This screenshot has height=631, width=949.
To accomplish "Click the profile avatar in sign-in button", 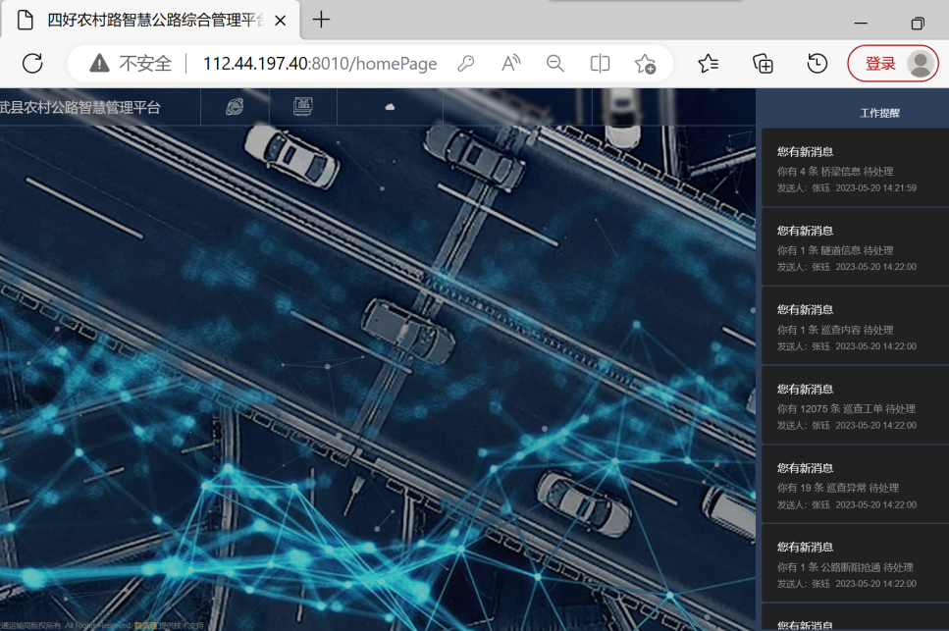I will [x=921, y=64].
